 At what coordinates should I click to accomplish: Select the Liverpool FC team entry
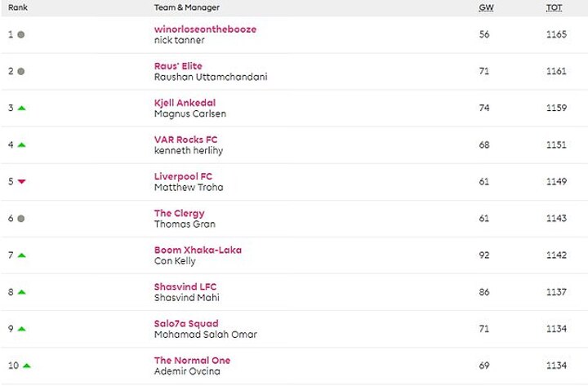click(183, 176)
